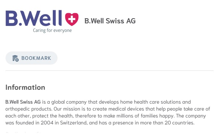
Task: Click the Caring for everyone tagline
Action: pos(52,30)
